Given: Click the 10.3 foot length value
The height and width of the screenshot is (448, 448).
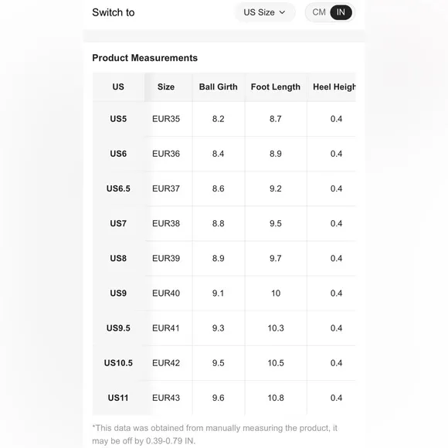Looking at the screenshot, I should [276, 328].
